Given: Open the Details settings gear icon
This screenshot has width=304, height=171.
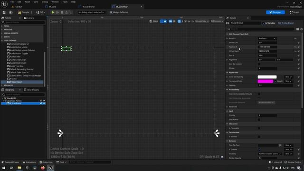Looking at the screenshot, I should click(302, 29).
